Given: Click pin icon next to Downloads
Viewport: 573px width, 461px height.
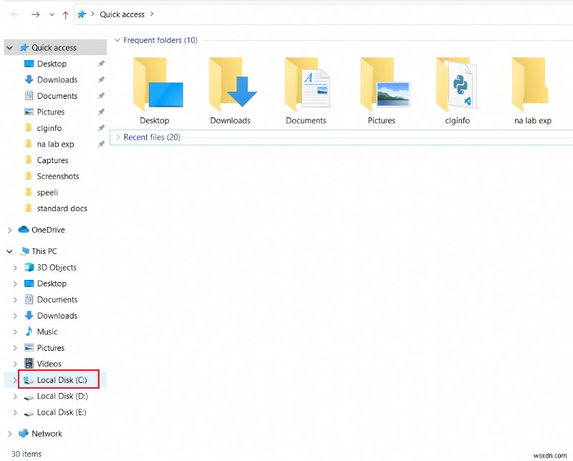Looking at the screenshot, I should click(101, 79).
